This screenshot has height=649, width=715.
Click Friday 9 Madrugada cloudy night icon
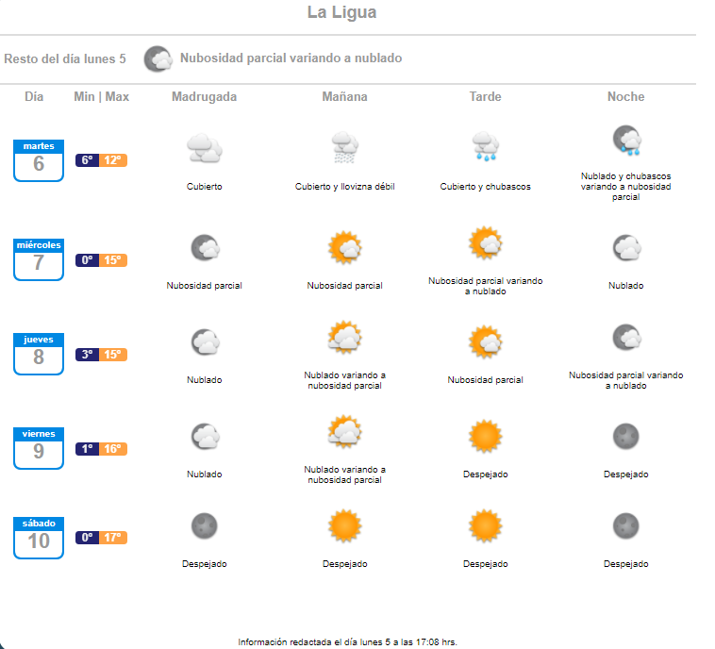206,437
